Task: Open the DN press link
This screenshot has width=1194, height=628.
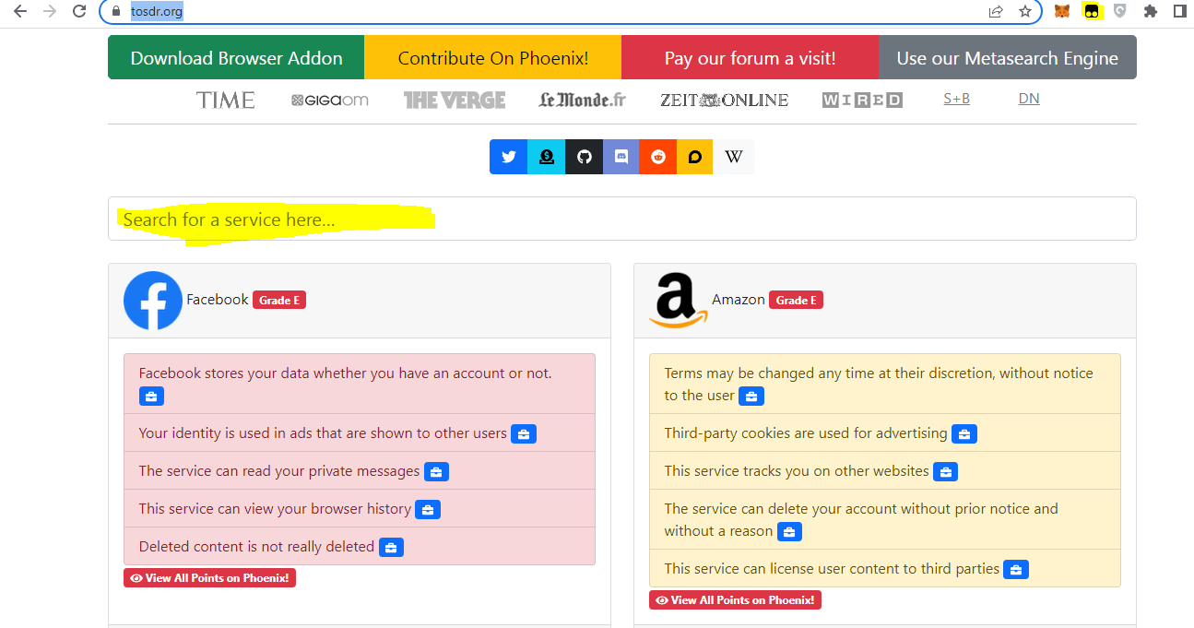Action: point(1029,99)
